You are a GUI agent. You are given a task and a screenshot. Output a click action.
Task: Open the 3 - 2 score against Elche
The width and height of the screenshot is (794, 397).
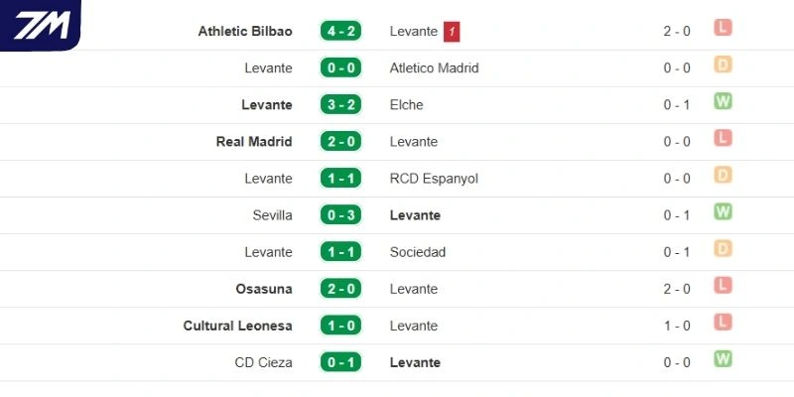(341, 105)
